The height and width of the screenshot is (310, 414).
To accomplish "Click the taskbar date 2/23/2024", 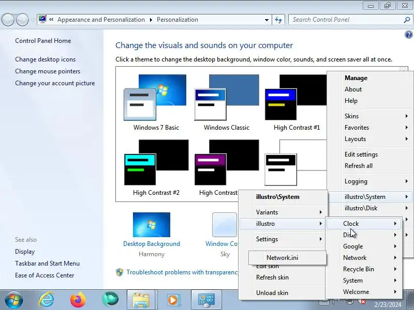I will tap(388, 305).
